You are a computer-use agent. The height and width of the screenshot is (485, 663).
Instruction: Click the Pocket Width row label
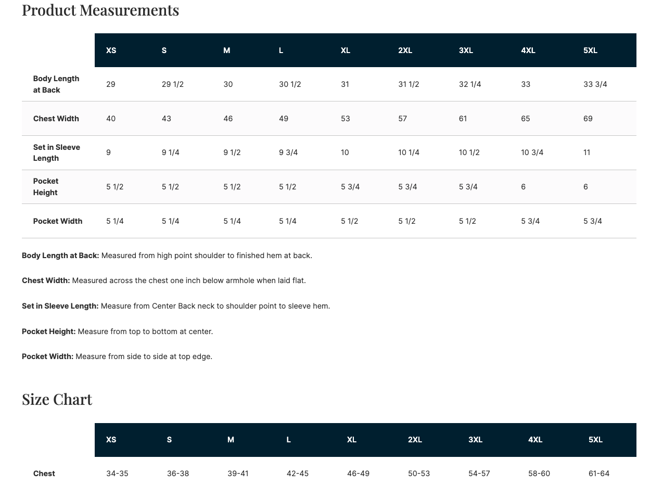tap(58, 221)
